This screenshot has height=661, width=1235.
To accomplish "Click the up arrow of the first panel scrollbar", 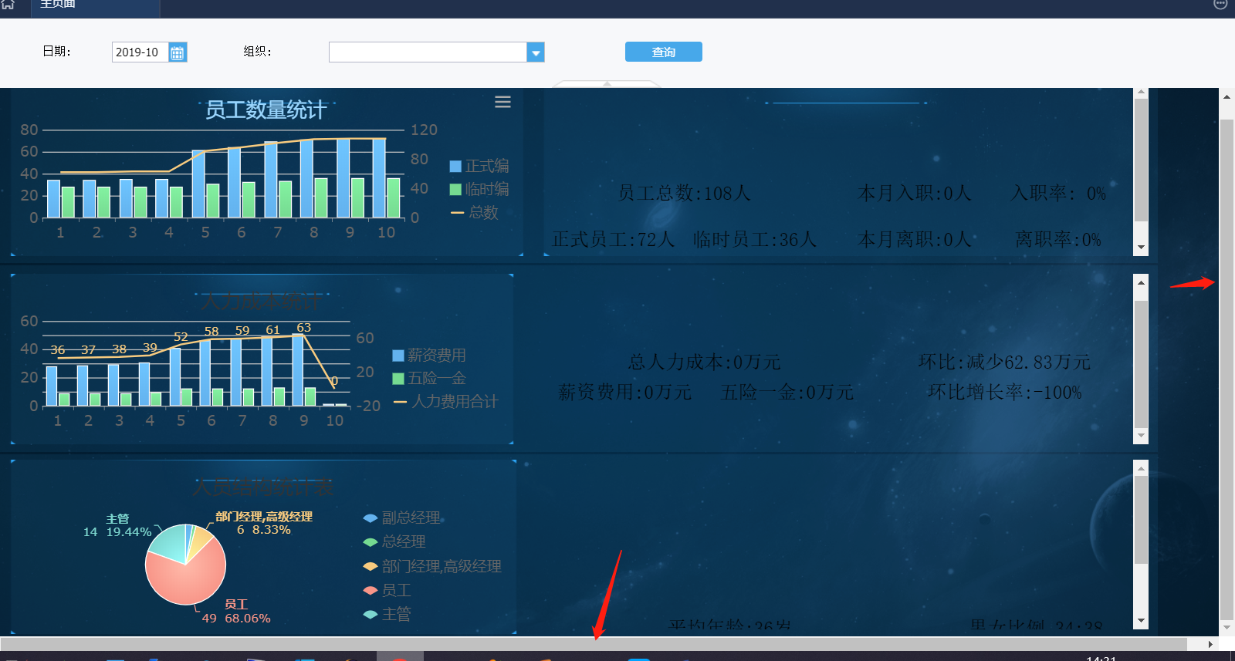I will click(1141, 93).
